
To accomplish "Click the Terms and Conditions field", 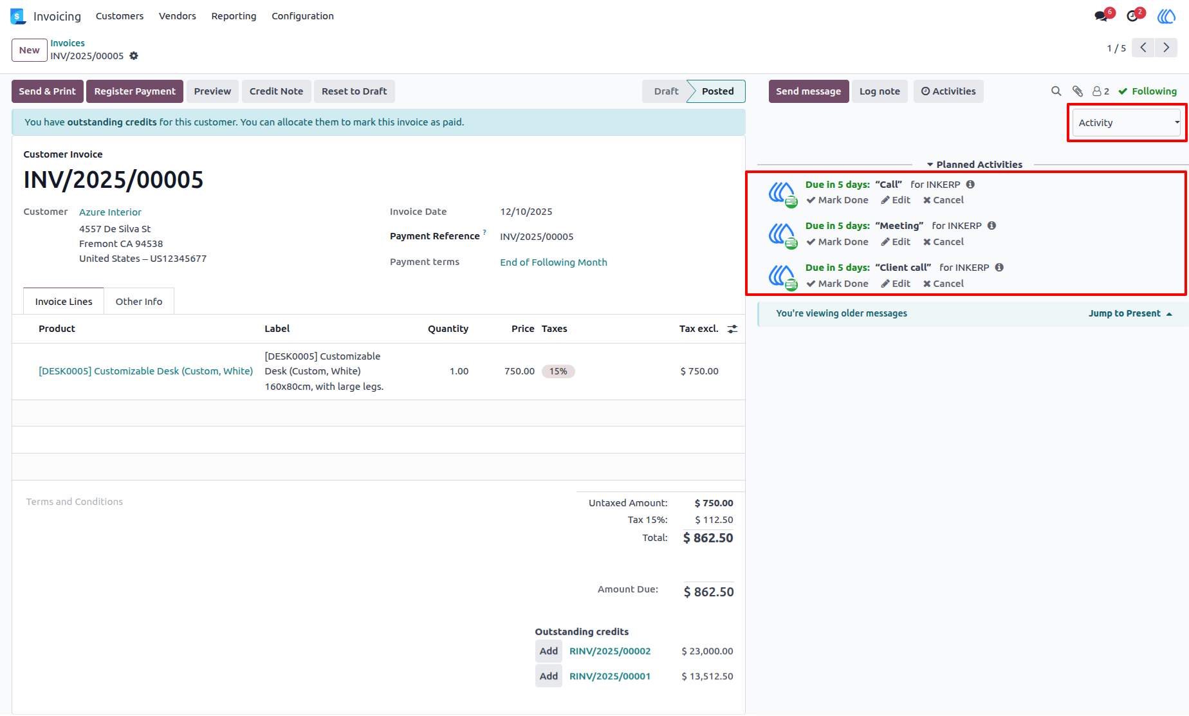I will 75,502.
